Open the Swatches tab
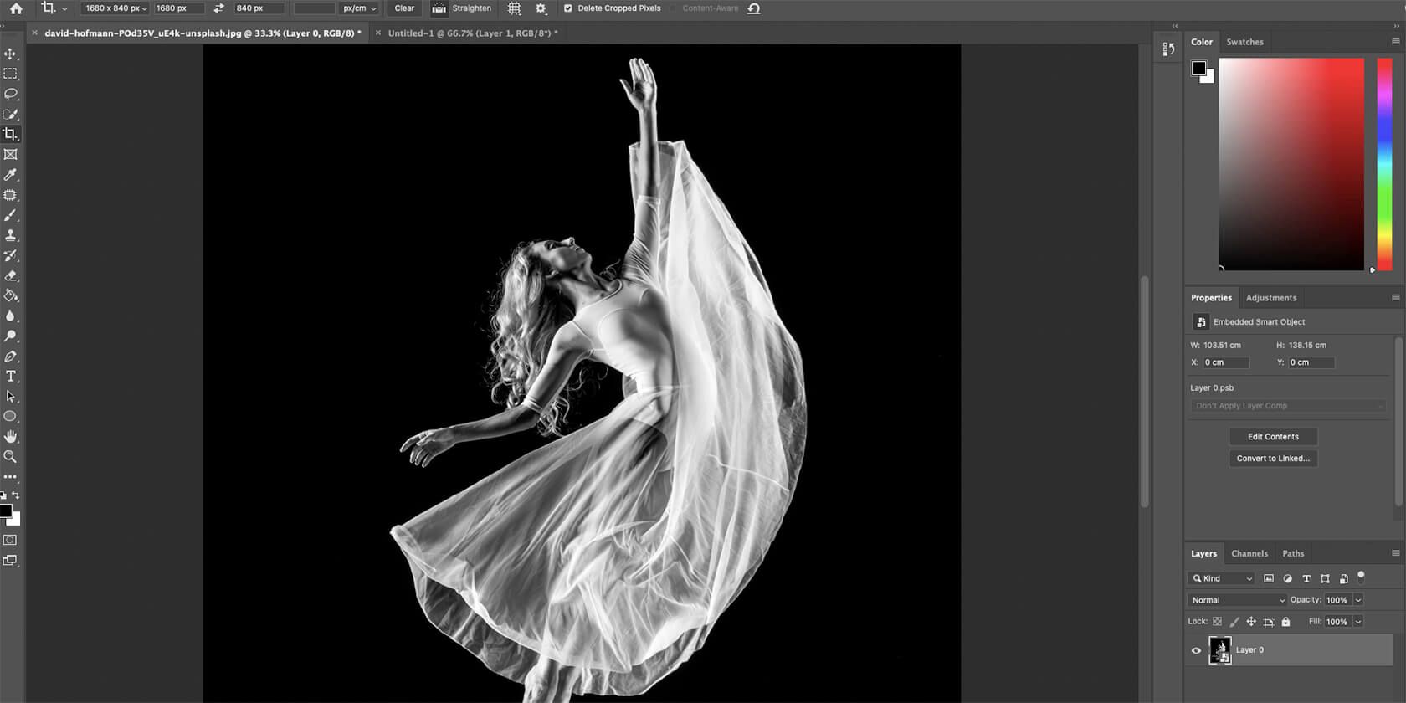Screen dimensions: 1406x703 tap(1244, 42)
